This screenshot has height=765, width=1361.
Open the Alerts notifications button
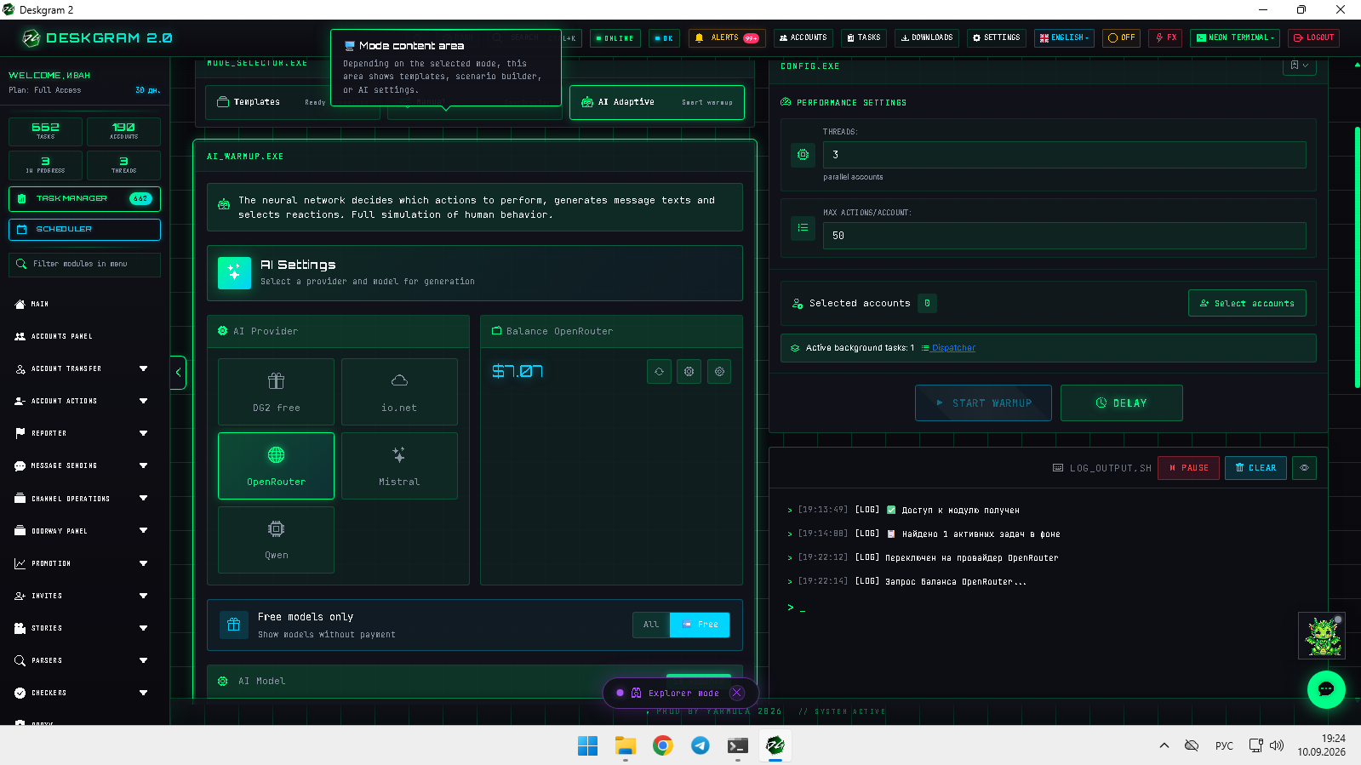pos(727,38)
